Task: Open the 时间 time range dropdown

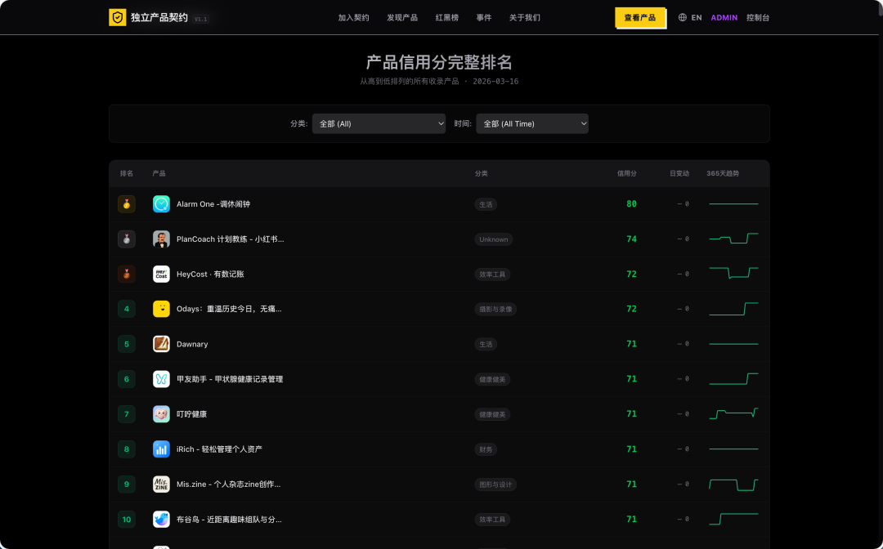Action: (x=532, y=123)
